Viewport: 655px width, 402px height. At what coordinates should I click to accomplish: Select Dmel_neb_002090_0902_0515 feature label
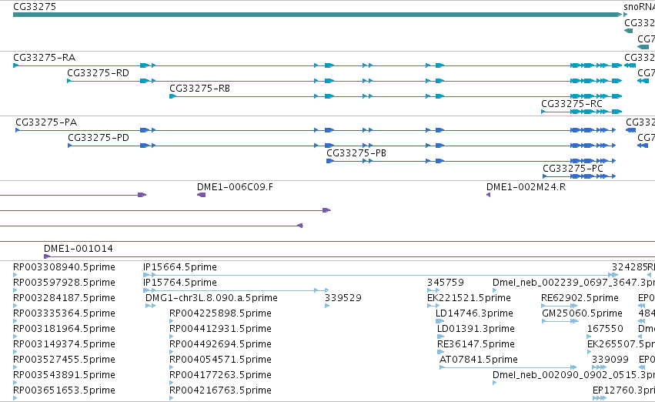click(573, 375)
